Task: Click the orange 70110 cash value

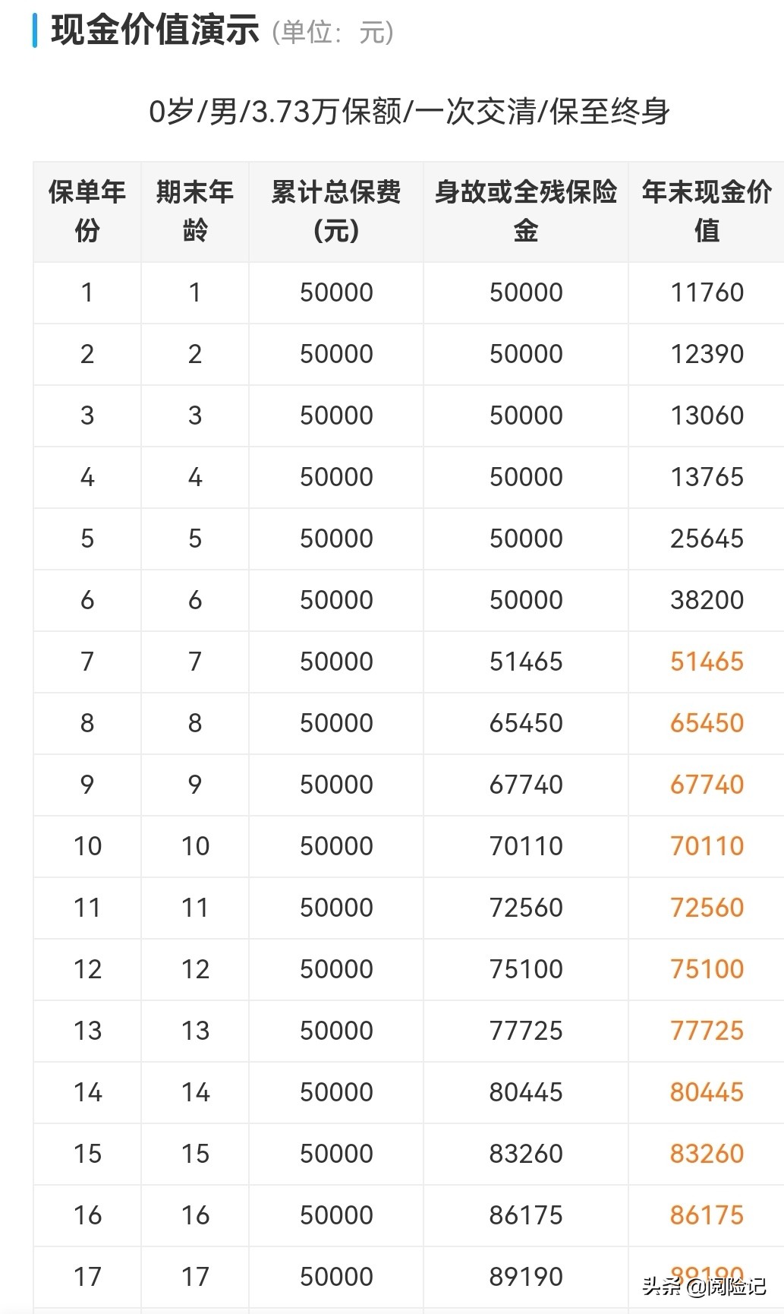Action: [707, 846]
